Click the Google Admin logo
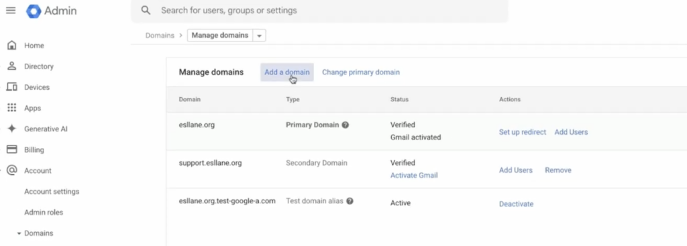The width and height of the screenshot is (687, 246). click(x=51, y=11)
